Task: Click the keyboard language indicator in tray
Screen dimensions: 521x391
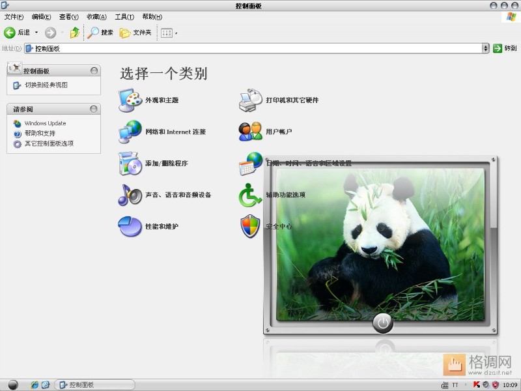Action: tap(445, 385)
